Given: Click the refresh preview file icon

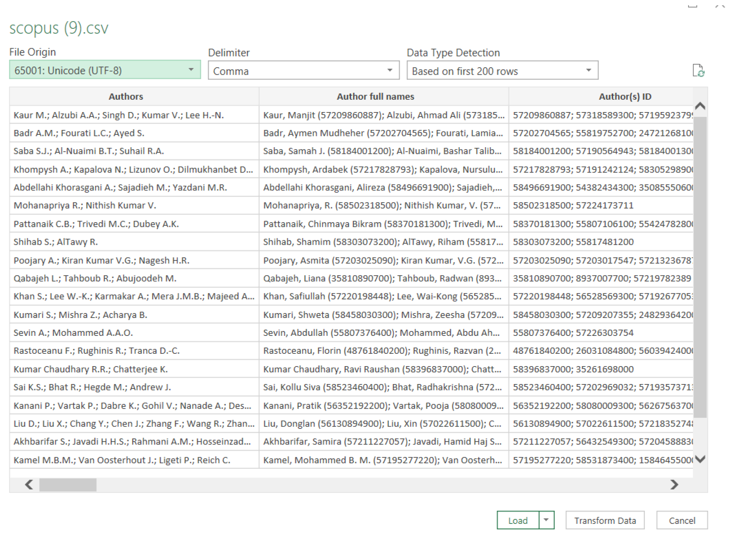Looking at the screenshot, I should tap(698, 70).
